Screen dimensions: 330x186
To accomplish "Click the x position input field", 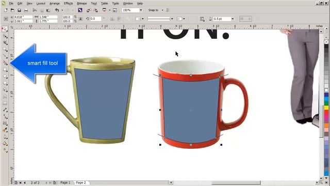I will pos(23,17).
